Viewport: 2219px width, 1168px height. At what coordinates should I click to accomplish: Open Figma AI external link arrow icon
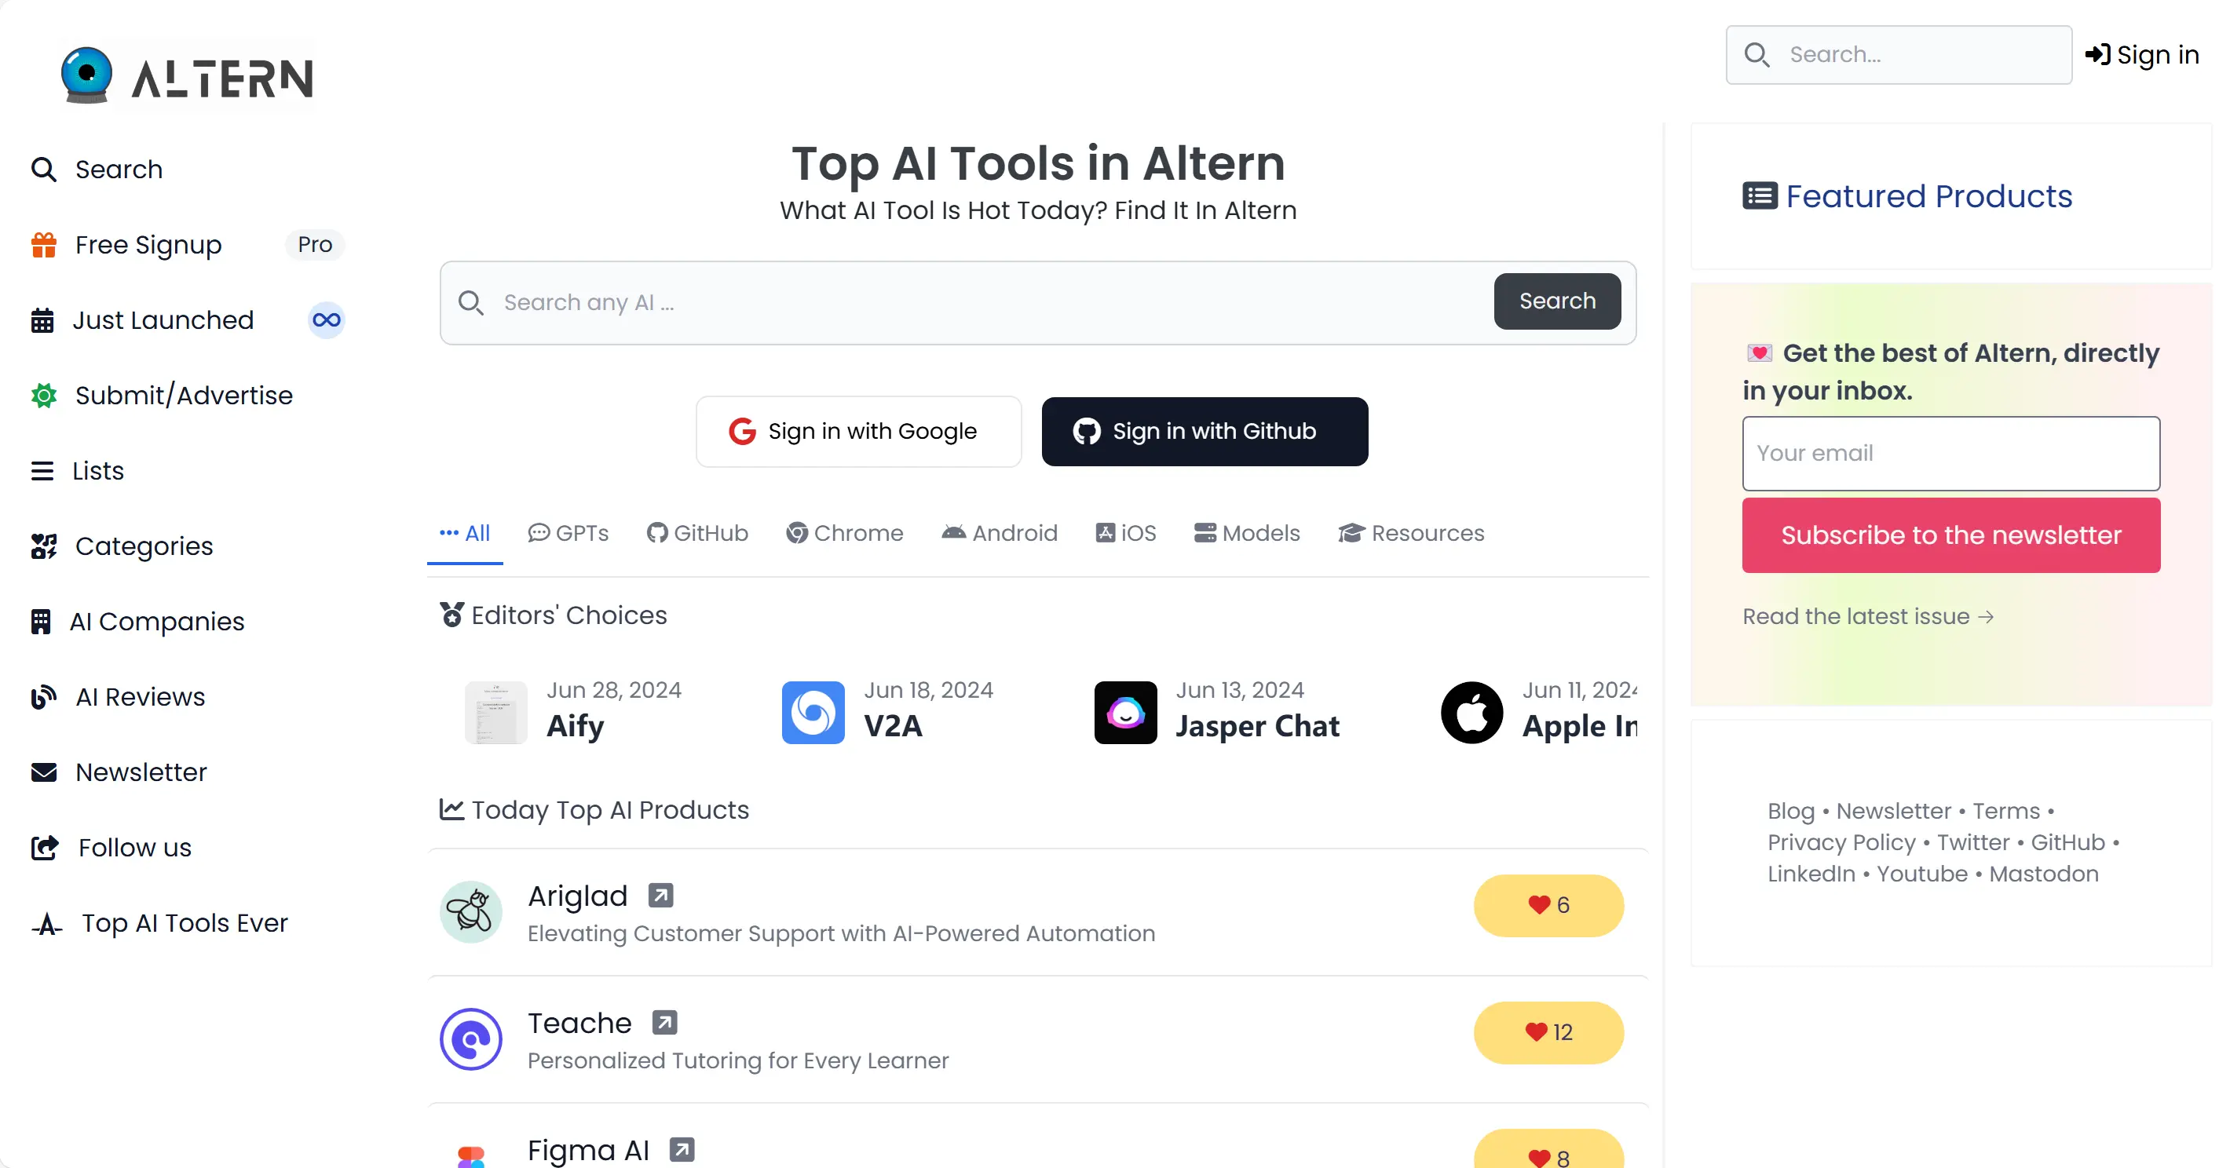682,1150
